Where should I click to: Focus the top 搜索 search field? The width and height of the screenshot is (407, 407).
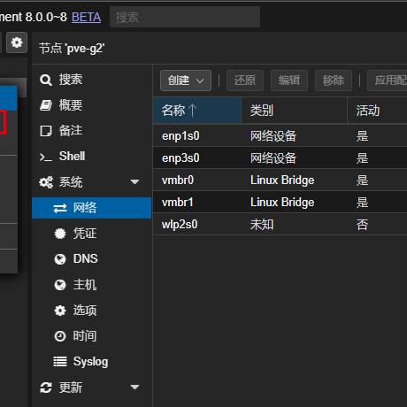[x=185, y=17]
